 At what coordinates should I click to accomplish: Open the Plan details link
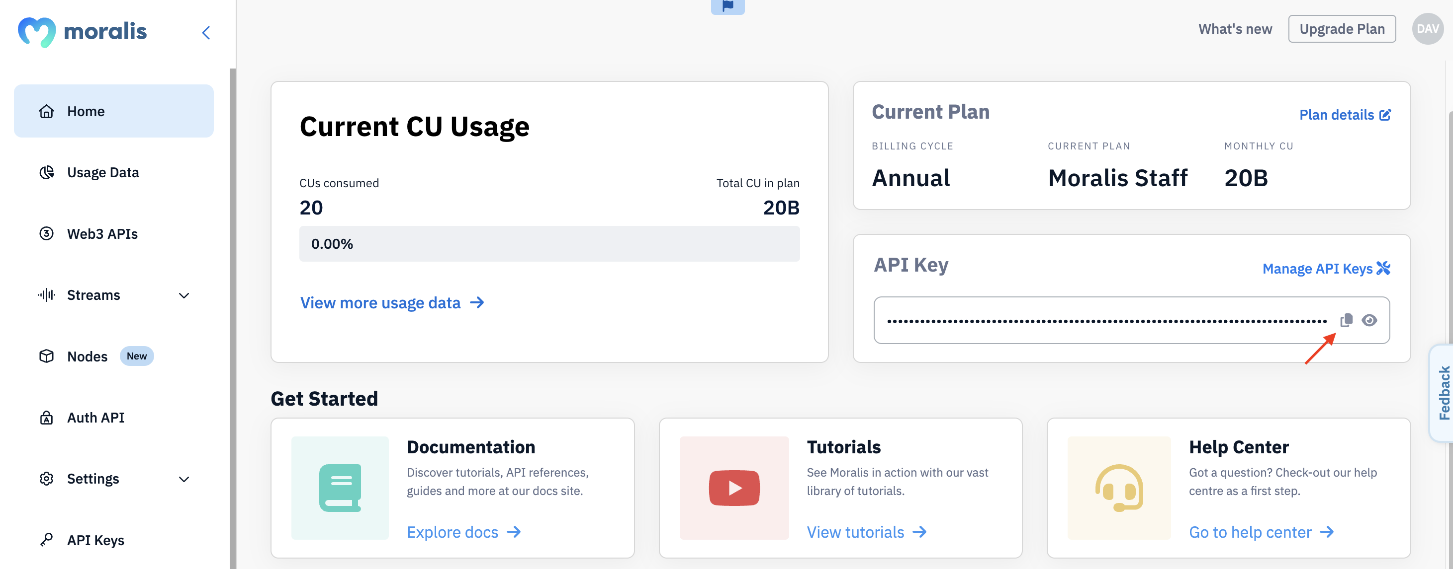click(1336, 115)
